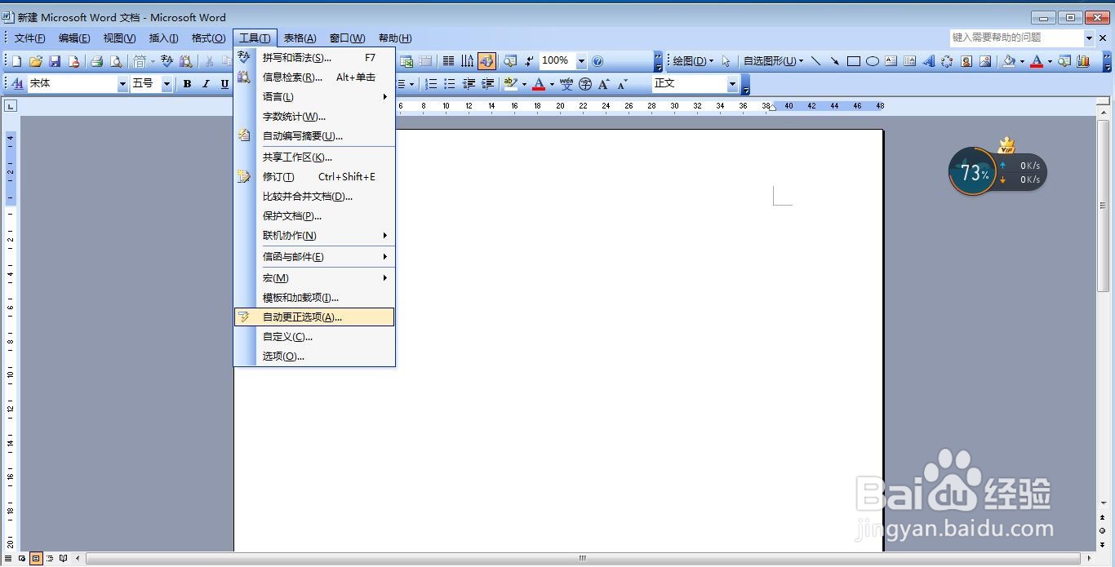The width and height of the screenshot is (1115, 567).
Task: Click the Insert Table icon
Action: (425, 60)
